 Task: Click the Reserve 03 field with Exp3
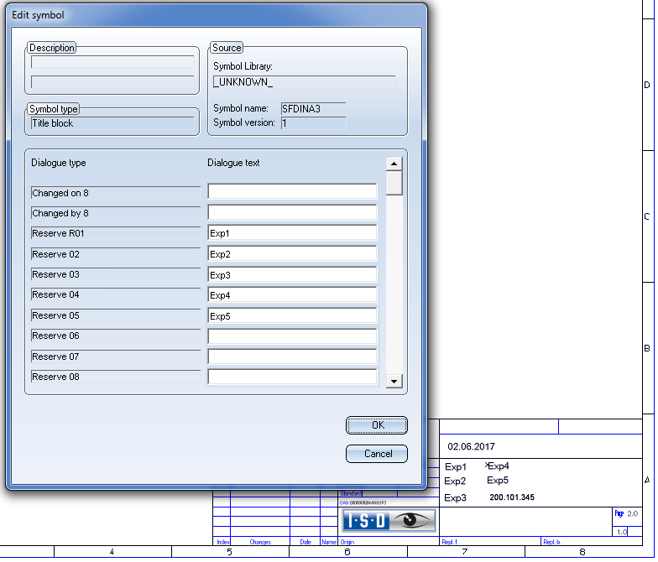(292, 274)
